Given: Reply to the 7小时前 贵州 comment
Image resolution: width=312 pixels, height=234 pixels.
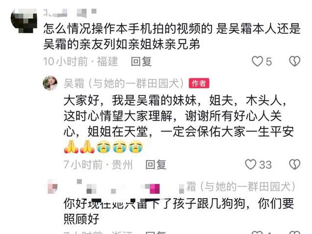Looking at the screenshot, I should (x=156, y=164).
